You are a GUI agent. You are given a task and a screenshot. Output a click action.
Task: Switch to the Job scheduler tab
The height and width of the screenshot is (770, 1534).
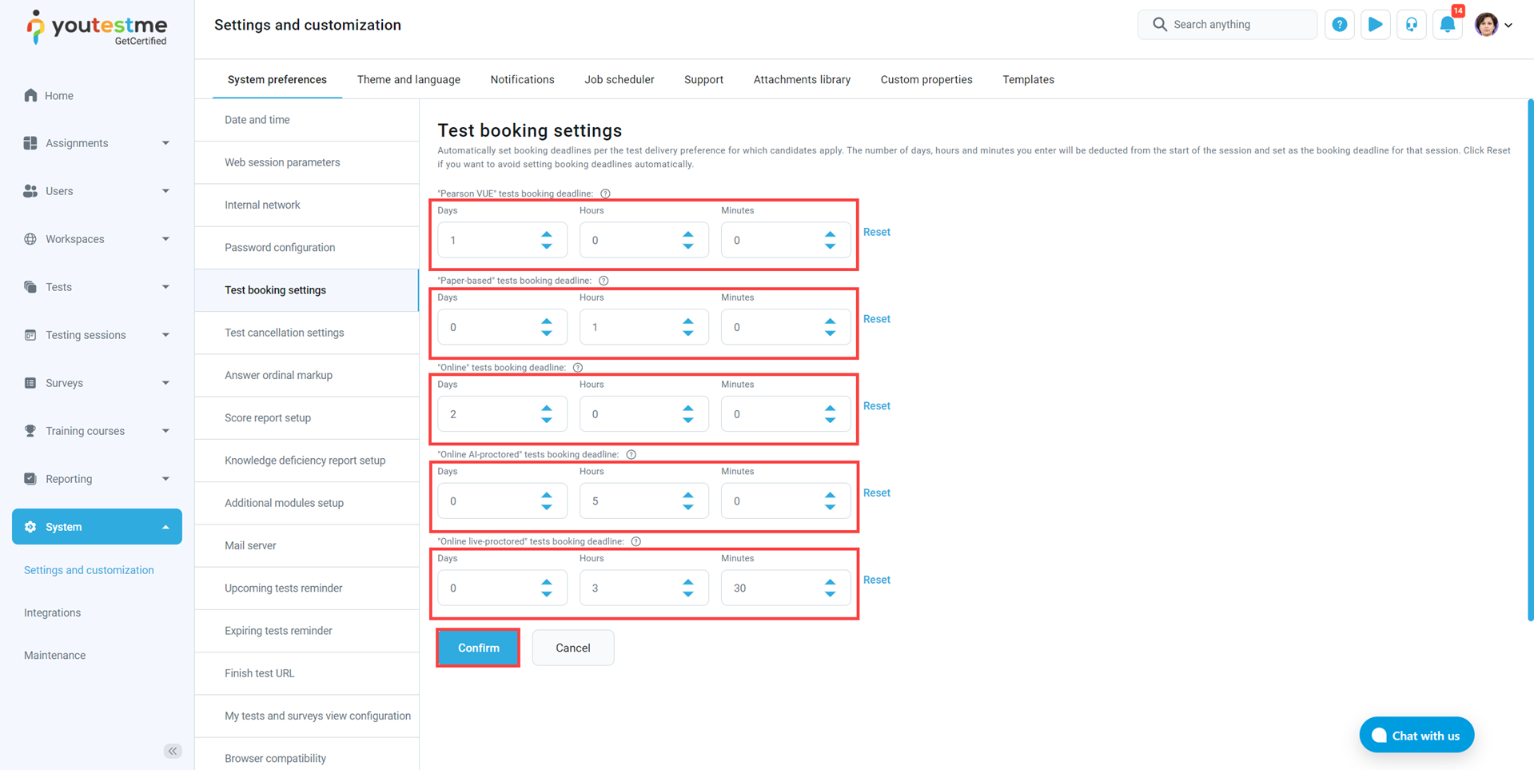coord(619,80)
